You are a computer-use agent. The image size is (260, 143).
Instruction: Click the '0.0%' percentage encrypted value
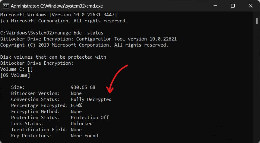click(x=76, y=106)
